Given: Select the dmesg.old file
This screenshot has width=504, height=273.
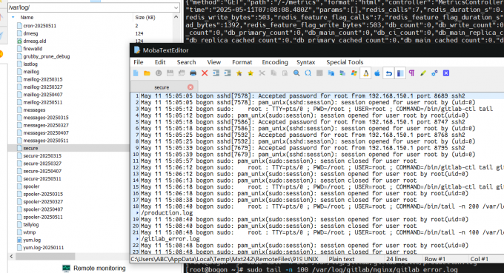Looking at the screenshot, I should coord(35,41).
